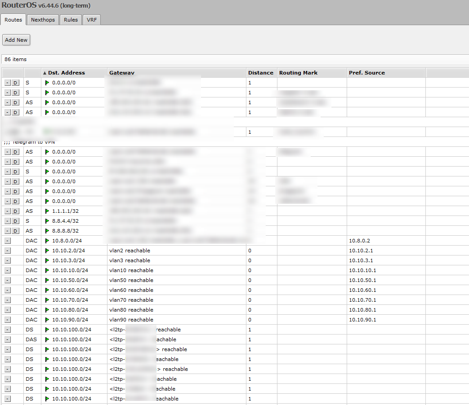The width and height of the screenshot is (469, 405).
Task: Click minus button for the 10.10.70.0/24 route
Action: (8, 300)
